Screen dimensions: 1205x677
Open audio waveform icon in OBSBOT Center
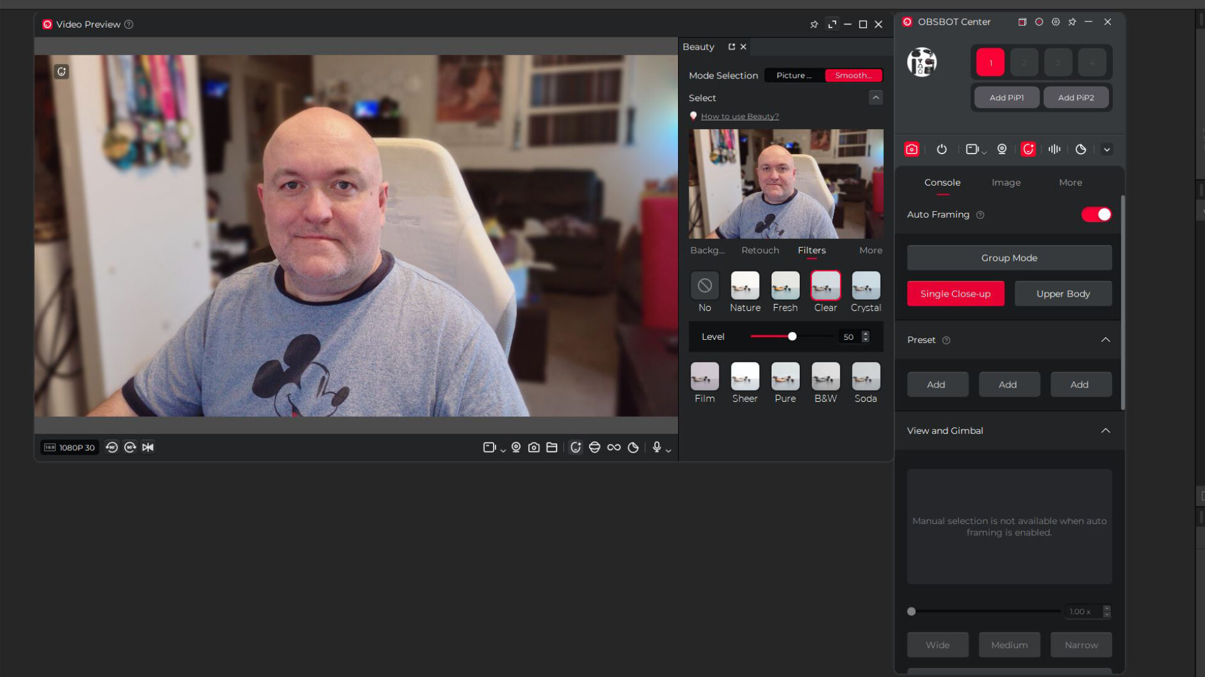pyautogui.click(x=1054, y=149)
